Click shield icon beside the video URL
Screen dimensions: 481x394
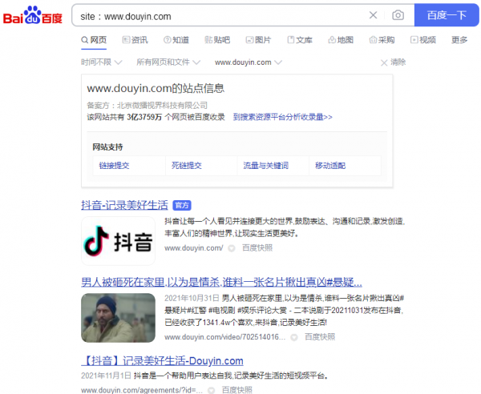[x=294, y=337]
